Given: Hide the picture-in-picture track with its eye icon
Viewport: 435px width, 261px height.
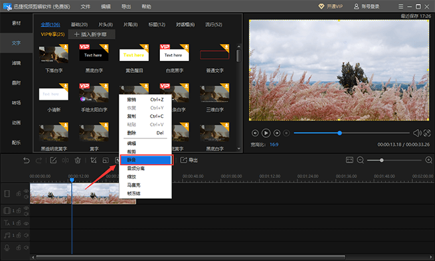Looking at the screenshot, I should 26,208.
